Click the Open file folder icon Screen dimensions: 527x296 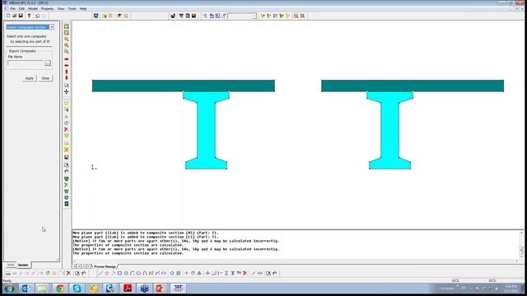tap(15, 16)
